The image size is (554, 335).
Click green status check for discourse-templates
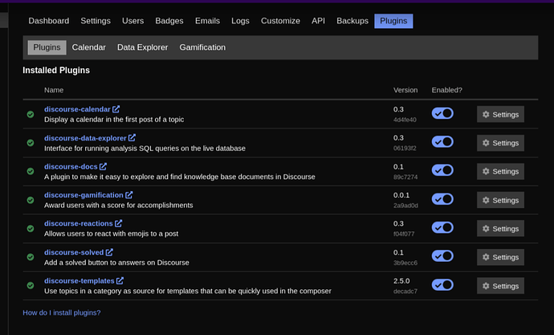point(31,285)
